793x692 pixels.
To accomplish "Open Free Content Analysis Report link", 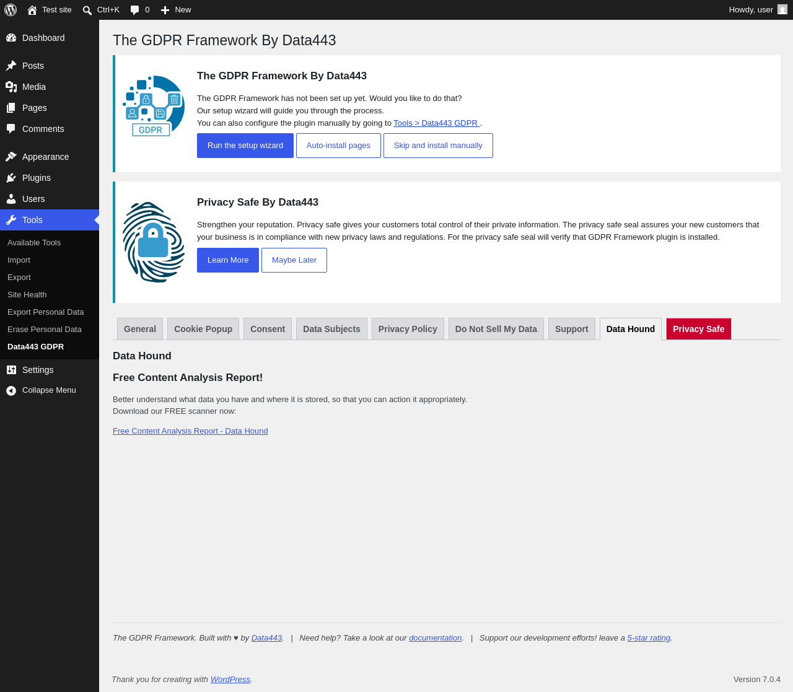I will (x=190, y=431).
